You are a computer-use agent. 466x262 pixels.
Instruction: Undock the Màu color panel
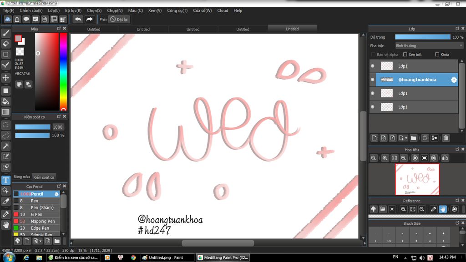click(59, 29)
